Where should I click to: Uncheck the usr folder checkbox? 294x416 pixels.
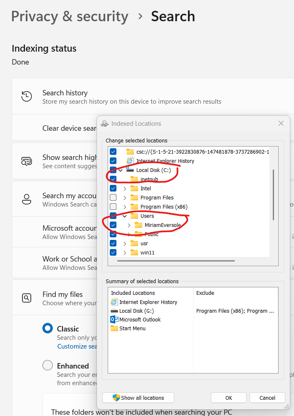click(113, 243)
